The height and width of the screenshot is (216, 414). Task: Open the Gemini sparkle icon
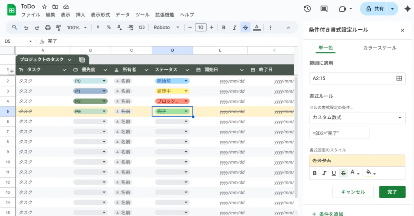408,9
